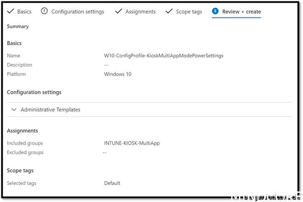Click the INTUNE-KIOSK-MultiApp included group
Screen dimensions: 303x202
(x=132, y=143)
